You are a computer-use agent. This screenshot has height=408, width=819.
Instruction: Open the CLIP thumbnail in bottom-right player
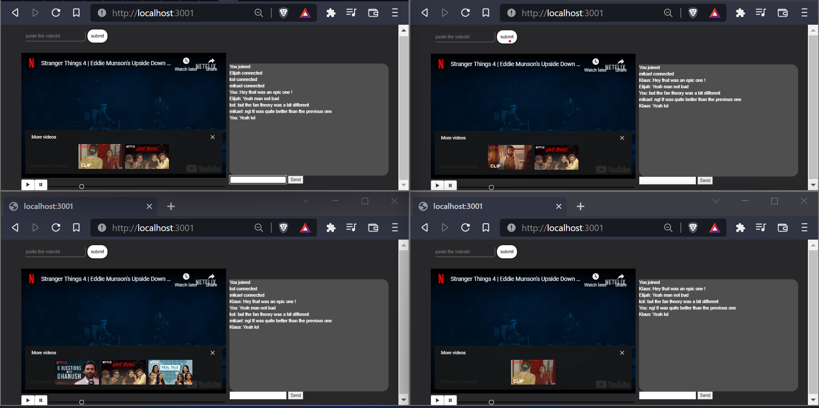(x=533, y=372)
